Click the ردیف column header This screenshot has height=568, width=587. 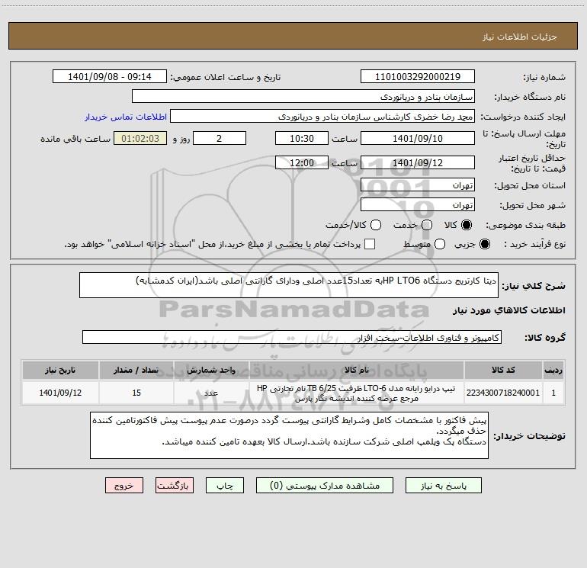point(553,370)
